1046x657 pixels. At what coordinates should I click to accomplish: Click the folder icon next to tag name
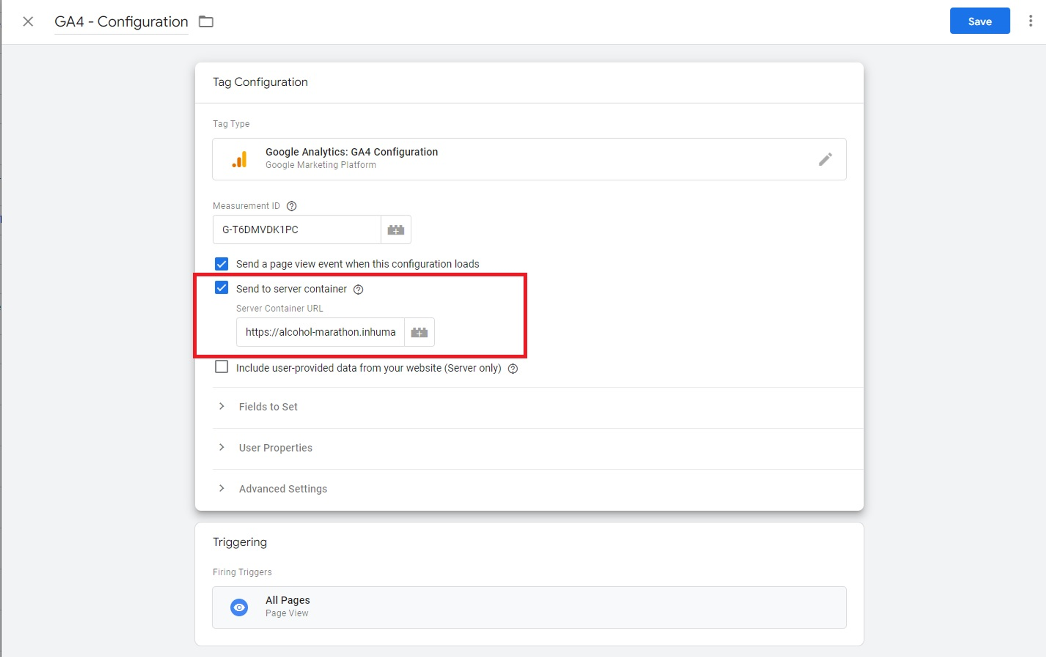[206, 21]
